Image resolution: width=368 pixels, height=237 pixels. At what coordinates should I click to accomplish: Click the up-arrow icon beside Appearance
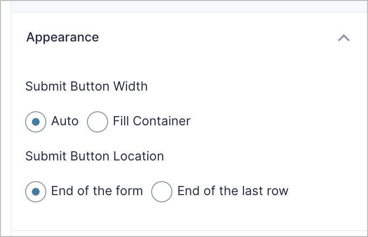tap(343, 38)
